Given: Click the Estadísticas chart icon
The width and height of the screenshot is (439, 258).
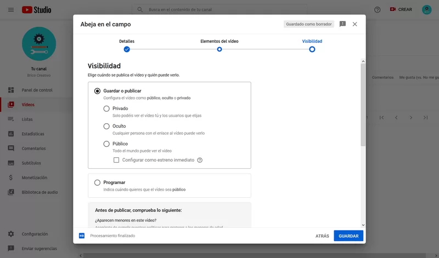Looking at the screenshot, I should [x=11, y=134].
